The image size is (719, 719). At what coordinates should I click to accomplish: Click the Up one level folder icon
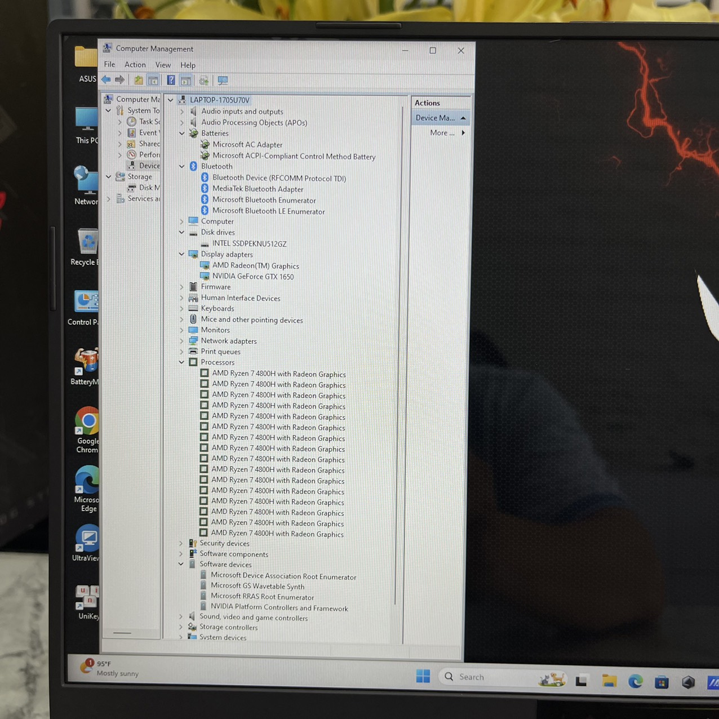coord(138,81)
